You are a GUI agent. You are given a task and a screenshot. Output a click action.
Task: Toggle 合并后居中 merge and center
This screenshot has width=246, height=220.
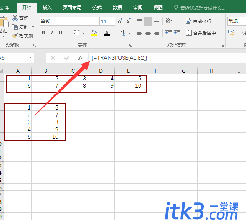coord(201,33)
